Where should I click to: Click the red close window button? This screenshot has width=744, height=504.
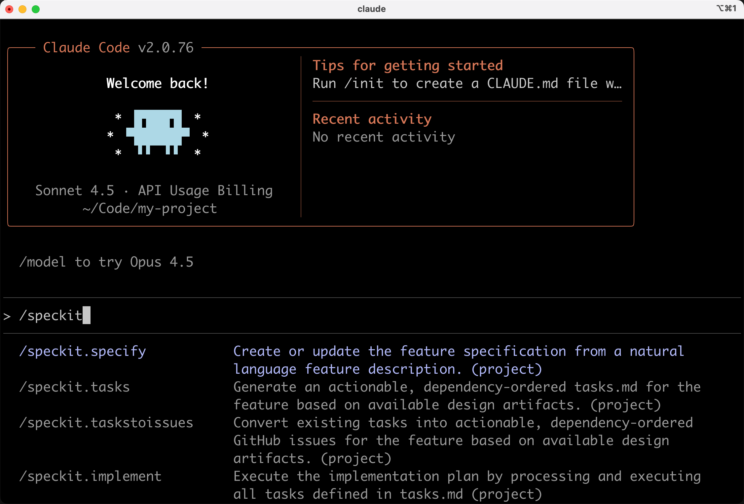(x=10, y=9)
